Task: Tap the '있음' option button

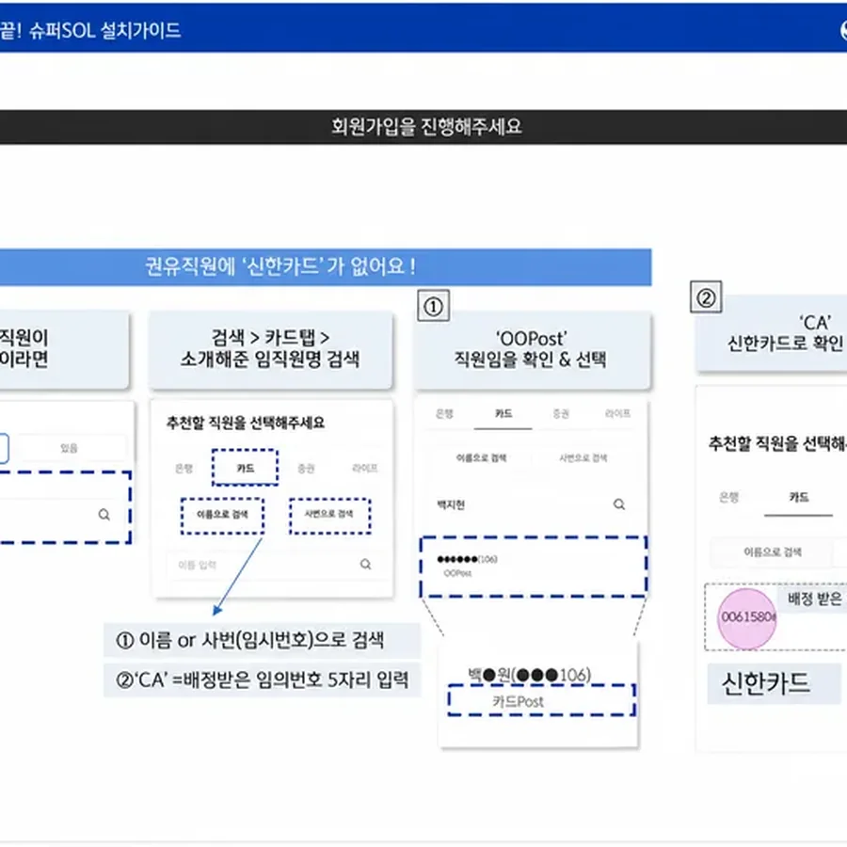Action: tap(69, 448)
